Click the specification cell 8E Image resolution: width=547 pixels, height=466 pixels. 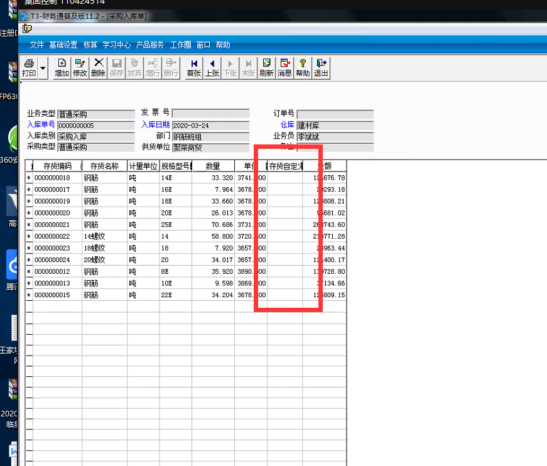coord(175,271)
